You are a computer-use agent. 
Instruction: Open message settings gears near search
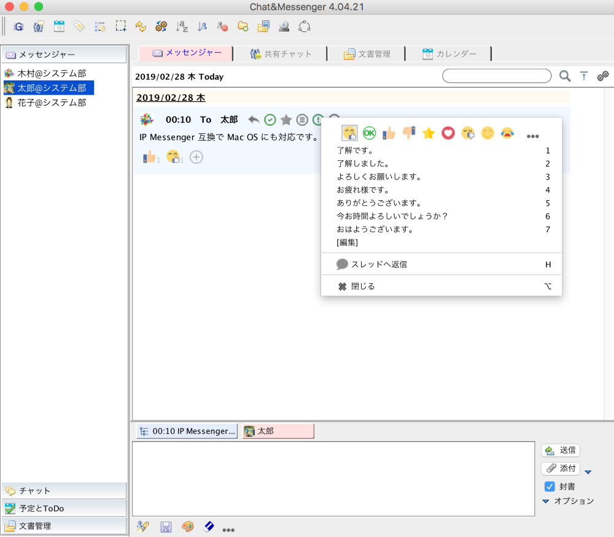603,76
